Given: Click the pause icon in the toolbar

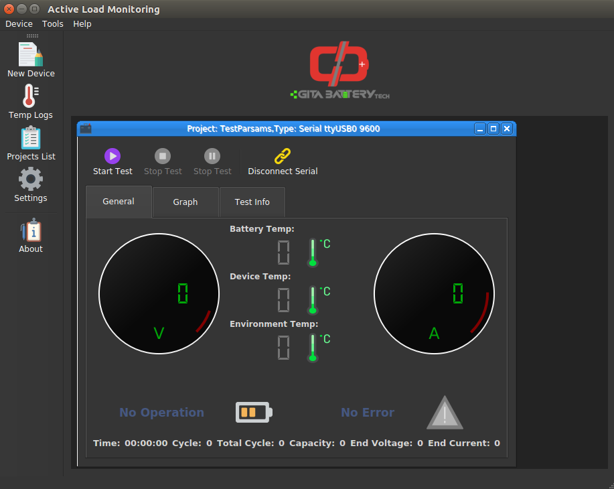Looking at the screenshot, I should pyautogui.click(x=212, y=157).
